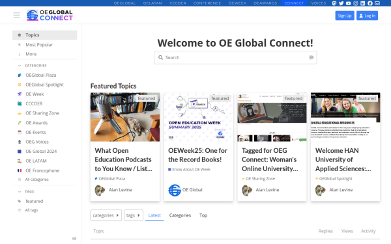Open Most Popular in the sidebar
Screen dimensions: 391x244
click(44, 45)
